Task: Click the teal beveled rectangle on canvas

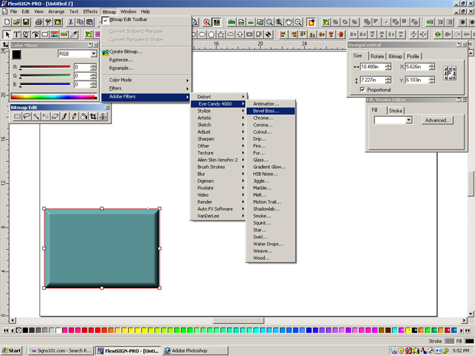Action: [x=102, y=249]
